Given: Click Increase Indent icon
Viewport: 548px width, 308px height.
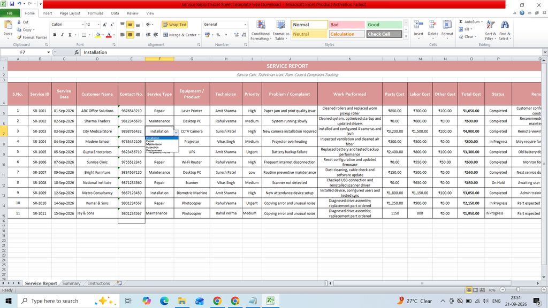Looking at the screenshot, I should (x=156, y=35).
